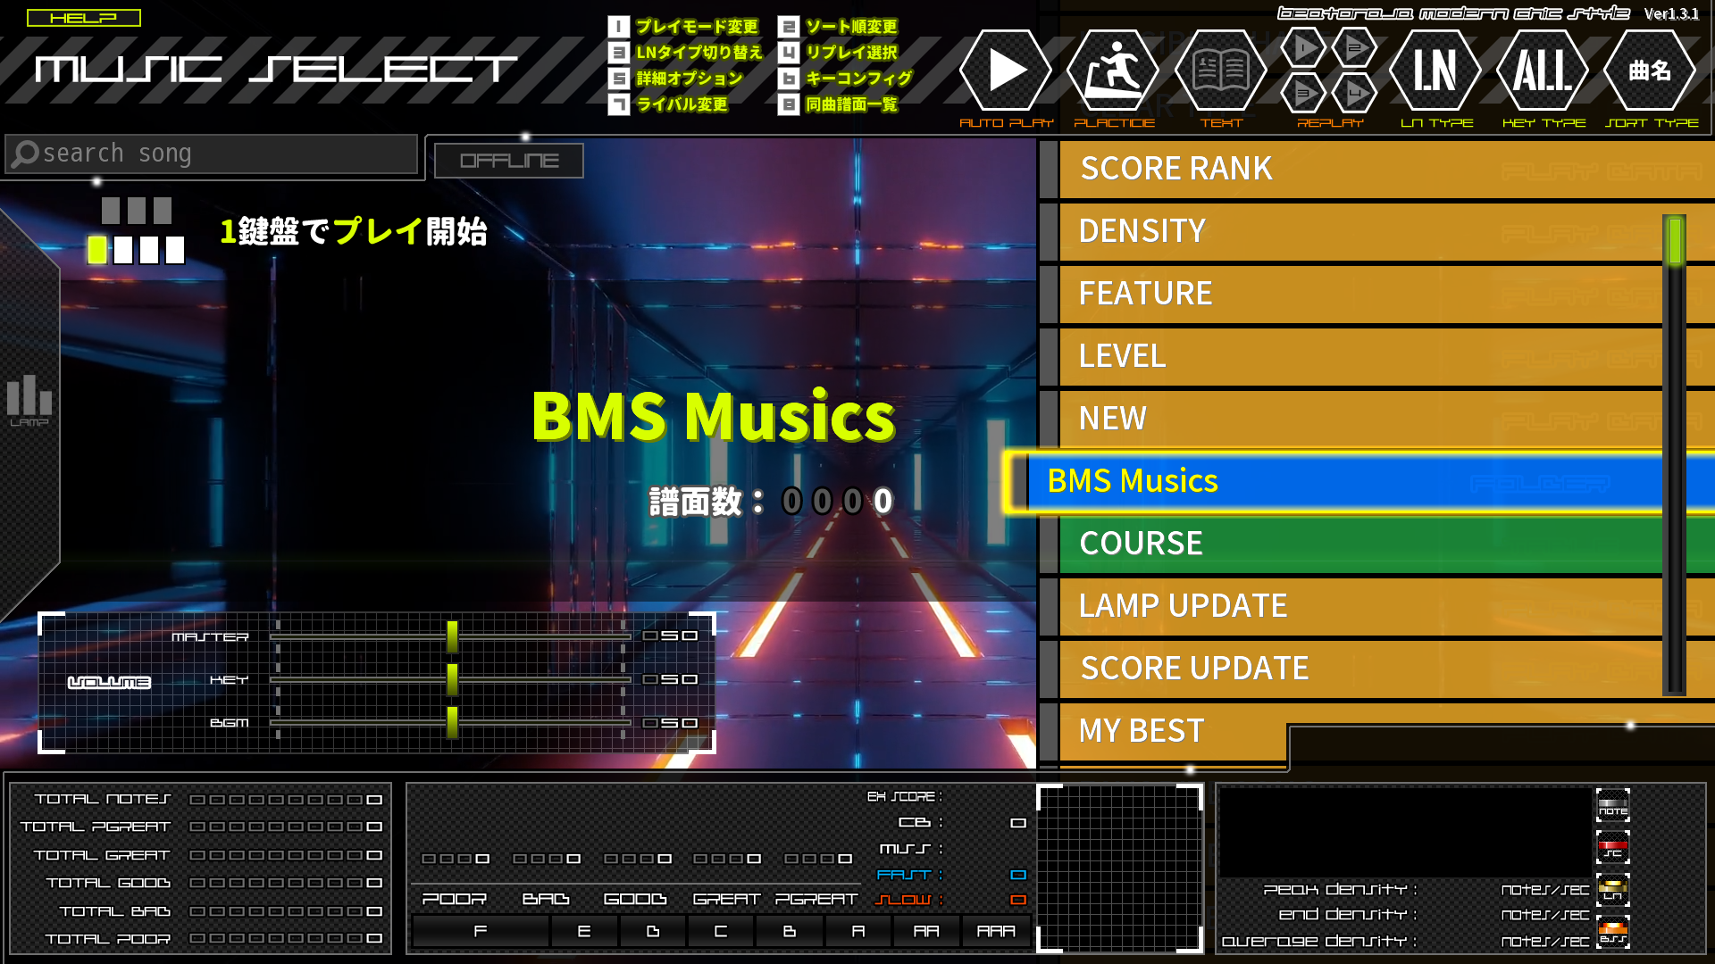The width and height of the screenshot is (1715, 964).
Task: Open Practice mode treadmill icon
Action: [x=1113, y=71]
